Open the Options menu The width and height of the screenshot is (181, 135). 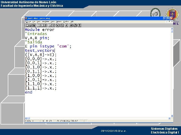[59, 21]
